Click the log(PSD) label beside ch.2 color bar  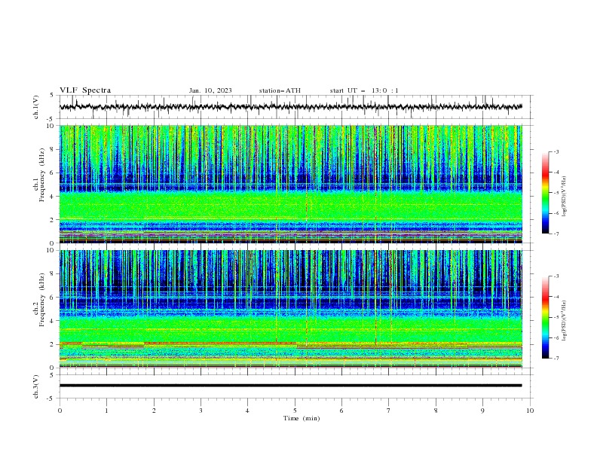(x=564, y=320)
